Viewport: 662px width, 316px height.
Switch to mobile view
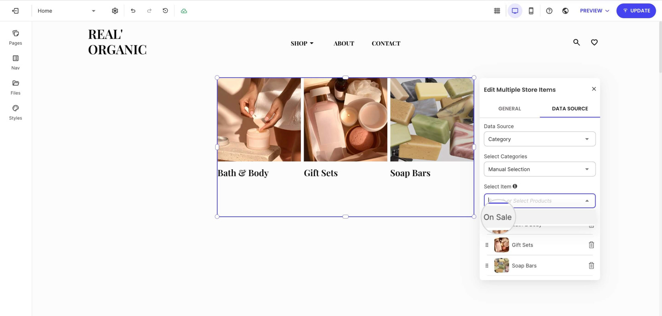point(531,11)
